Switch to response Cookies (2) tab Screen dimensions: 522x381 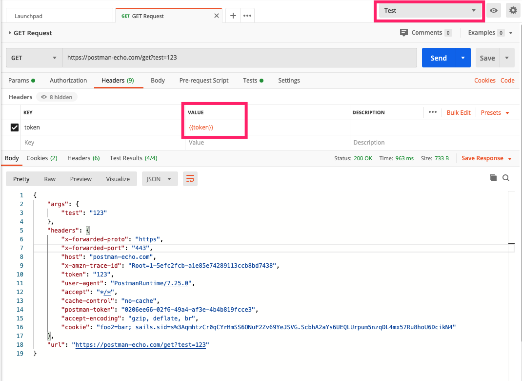coord(42,158)
